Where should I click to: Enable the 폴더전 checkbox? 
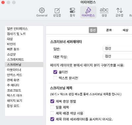(x=55, y=72)
